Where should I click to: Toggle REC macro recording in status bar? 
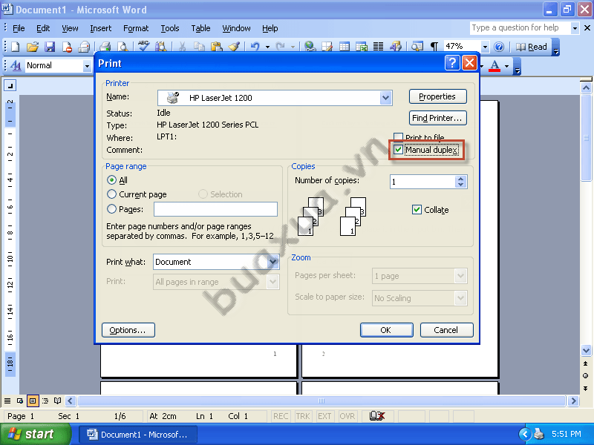click(281, 416)
